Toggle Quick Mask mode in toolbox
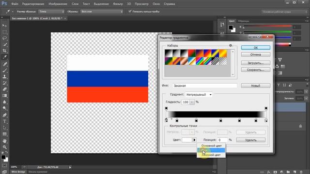 tap(4, 165)
